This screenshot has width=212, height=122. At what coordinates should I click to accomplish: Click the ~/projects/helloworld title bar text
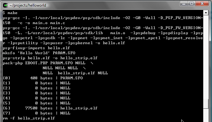click(x=28, y=5)
